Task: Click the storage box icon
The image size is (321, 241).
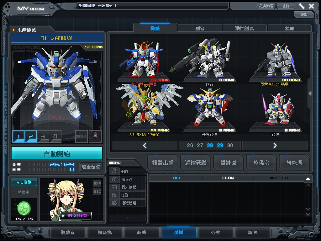Action: [x=114, y=179]
